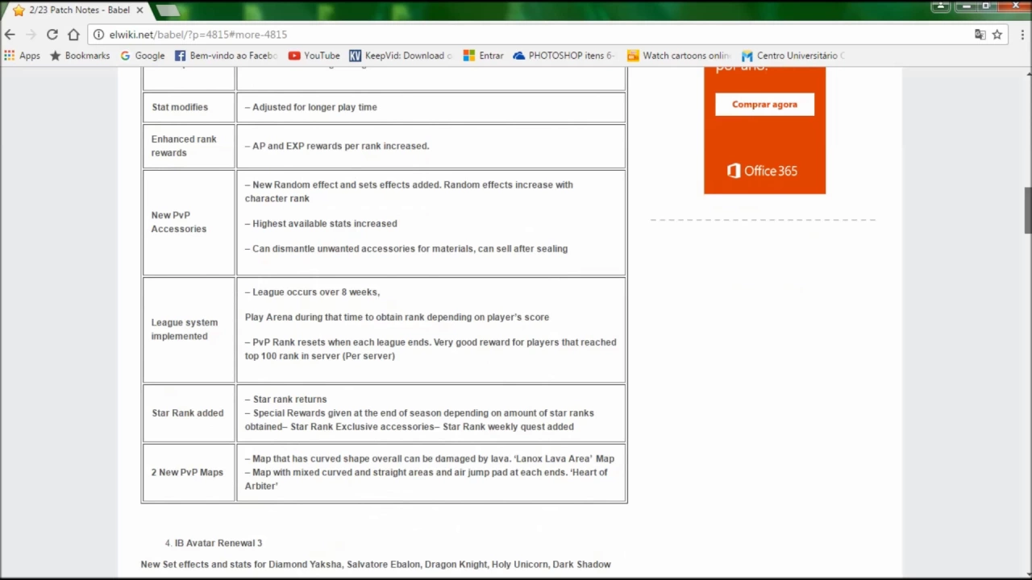Click the "Lanox Lava Area" map line

point(430,458)
